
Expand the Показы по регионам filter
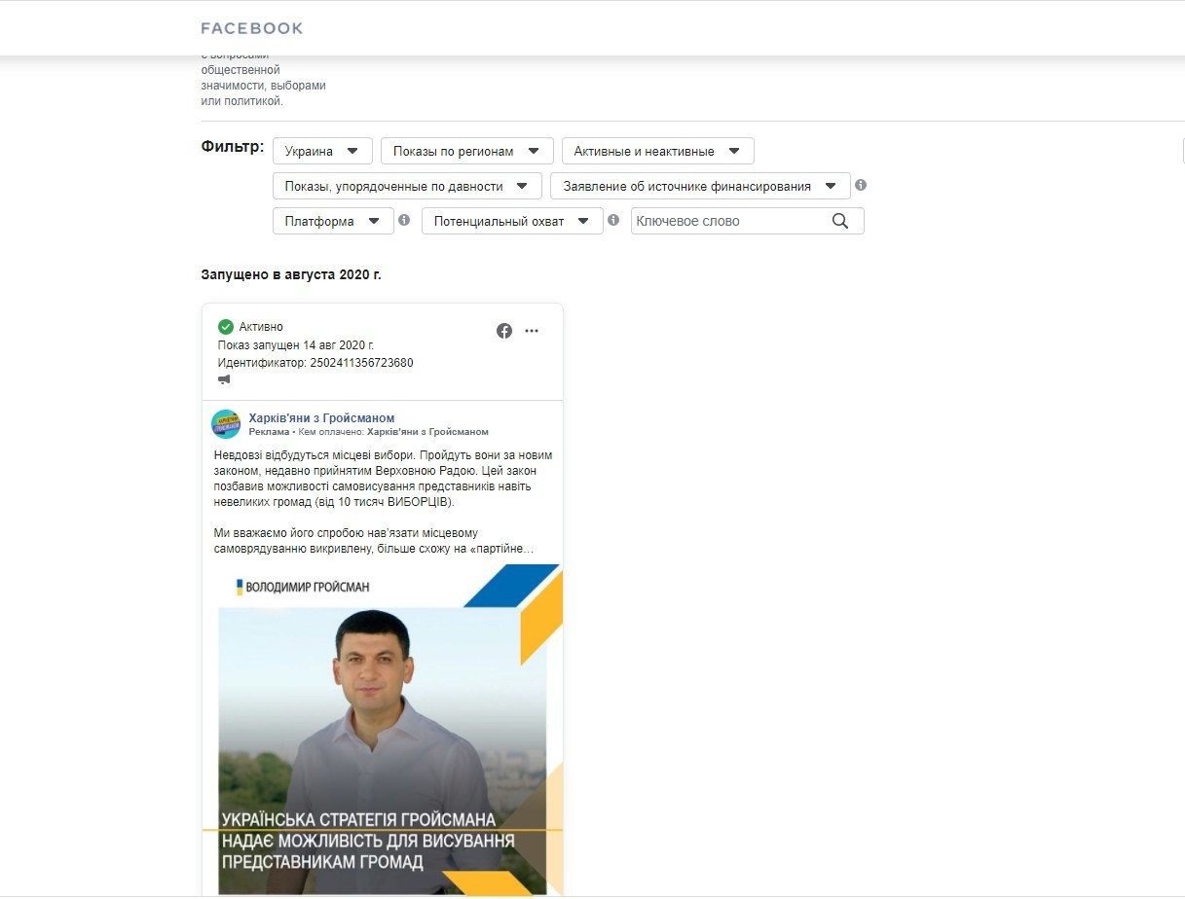click(466, 151)
